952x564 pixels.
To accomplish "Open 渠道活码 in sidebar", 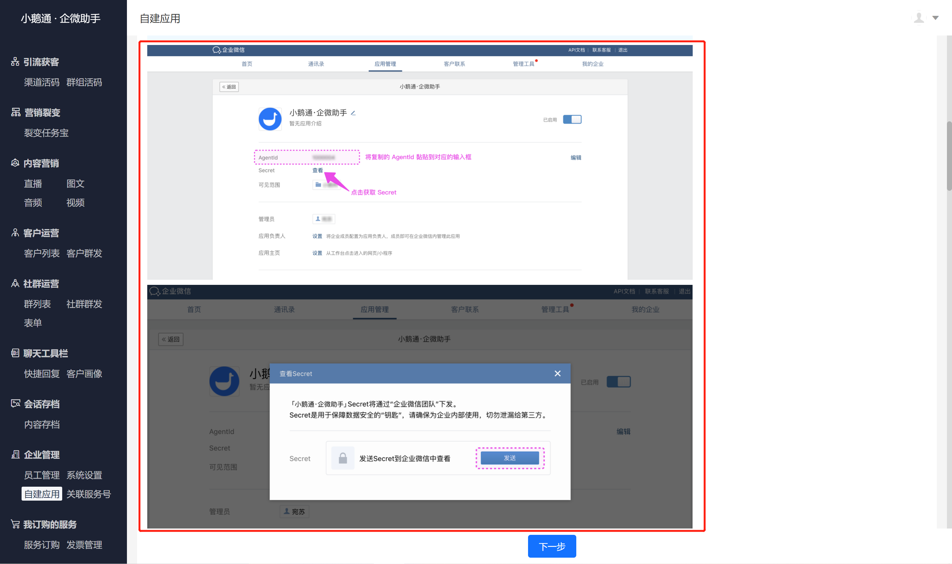I will [x=42, y=82].
